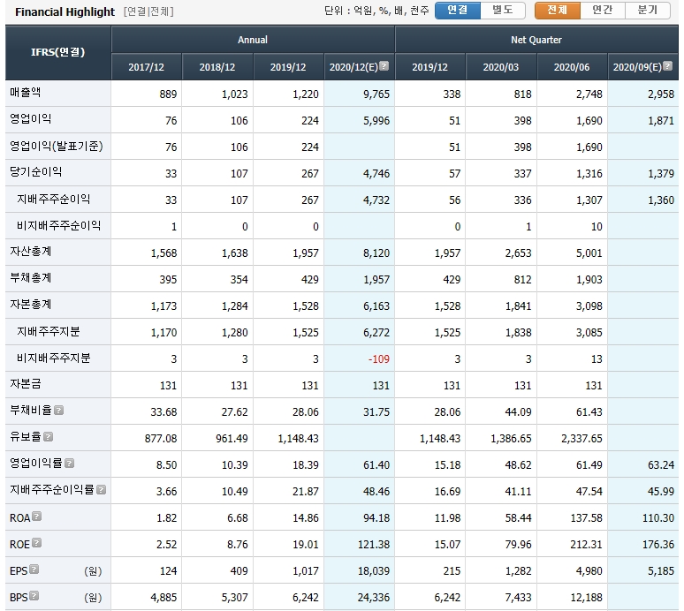684x611 pixels.
Task: Click the 9,765 revenue estimate cell
Action: pyautogui.click(x=360, y=94)
